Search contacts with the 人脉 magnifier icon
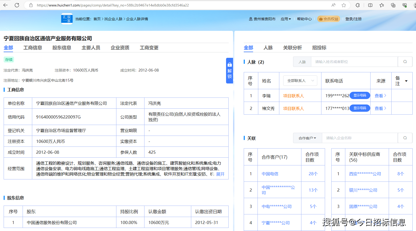Screen dimensions: 416x231 pyautogui.click(x=405, y=62)
